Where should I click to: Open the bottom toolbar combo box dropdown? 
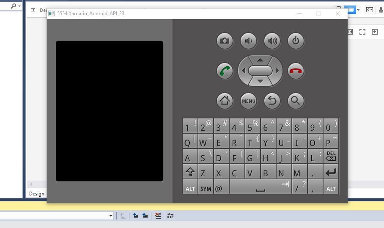[111, 216]
